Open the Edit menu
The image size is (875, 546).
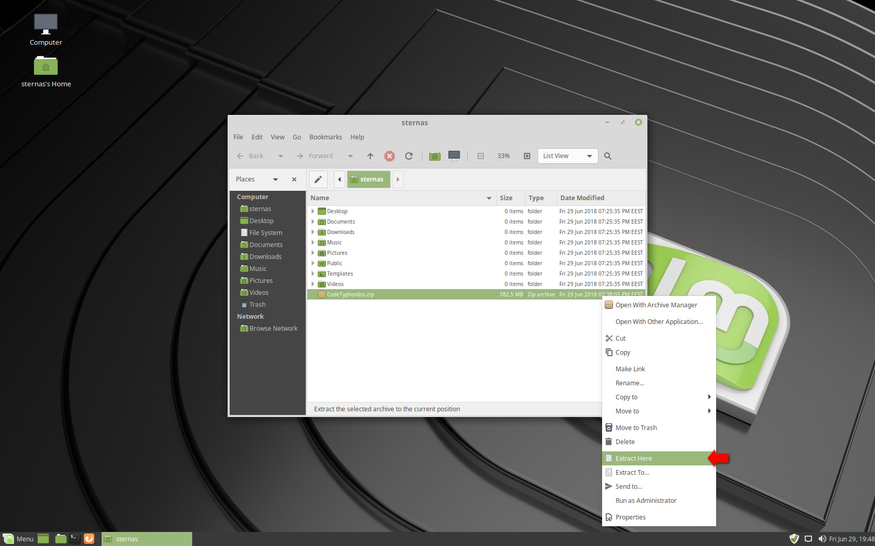(x=257, y=137)
